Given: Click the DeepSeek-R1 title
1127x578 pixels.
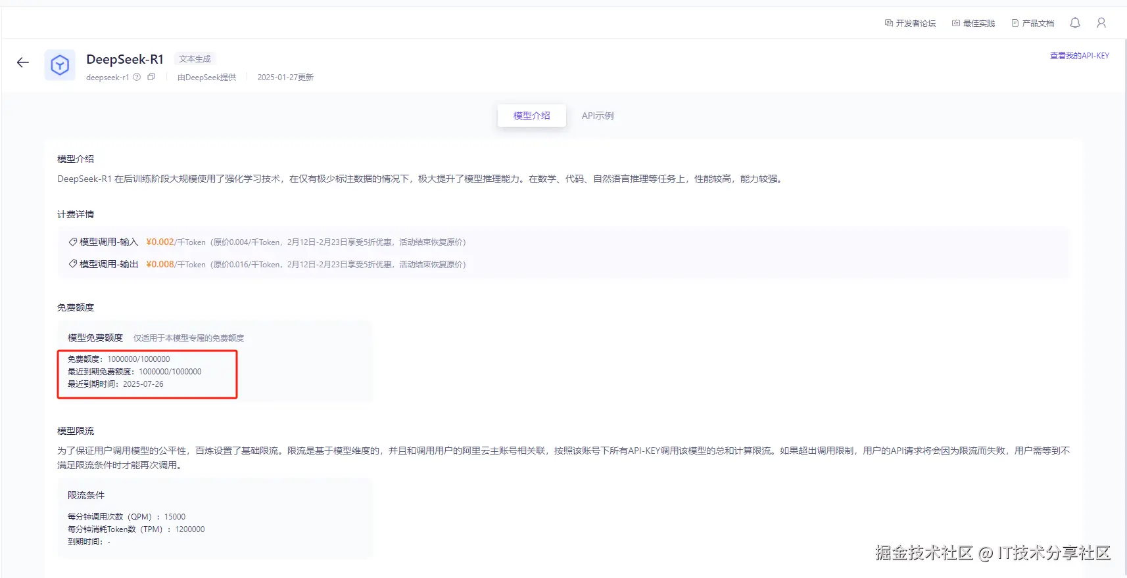Looking at the screenshot, I should tap(125, 59).
